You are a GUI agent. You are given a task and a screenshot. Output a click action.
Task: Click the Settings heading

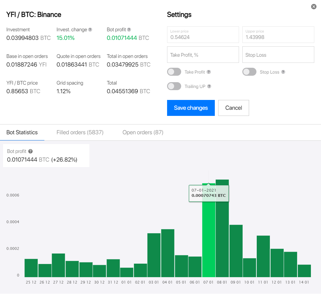point(179,15)
